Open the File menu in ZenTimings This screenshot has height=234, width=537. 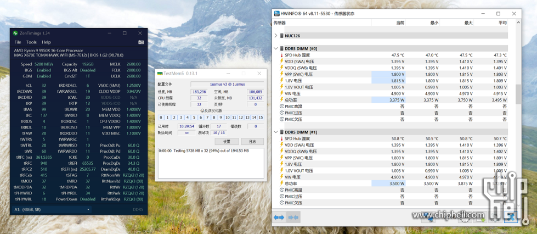click(18, 42)
